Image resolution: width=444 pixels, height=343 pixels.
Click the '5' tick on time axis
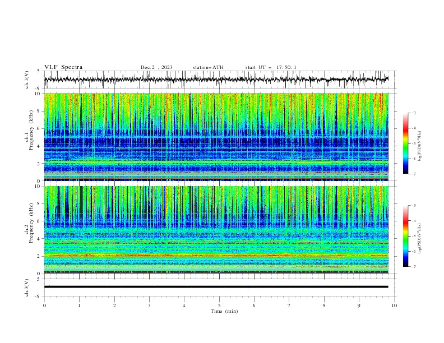click(219, 305)
